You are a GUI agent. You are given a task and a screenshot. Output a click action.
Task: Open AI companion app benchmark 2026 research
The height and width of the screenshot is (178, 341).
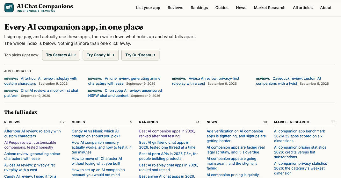coord(300,136)
